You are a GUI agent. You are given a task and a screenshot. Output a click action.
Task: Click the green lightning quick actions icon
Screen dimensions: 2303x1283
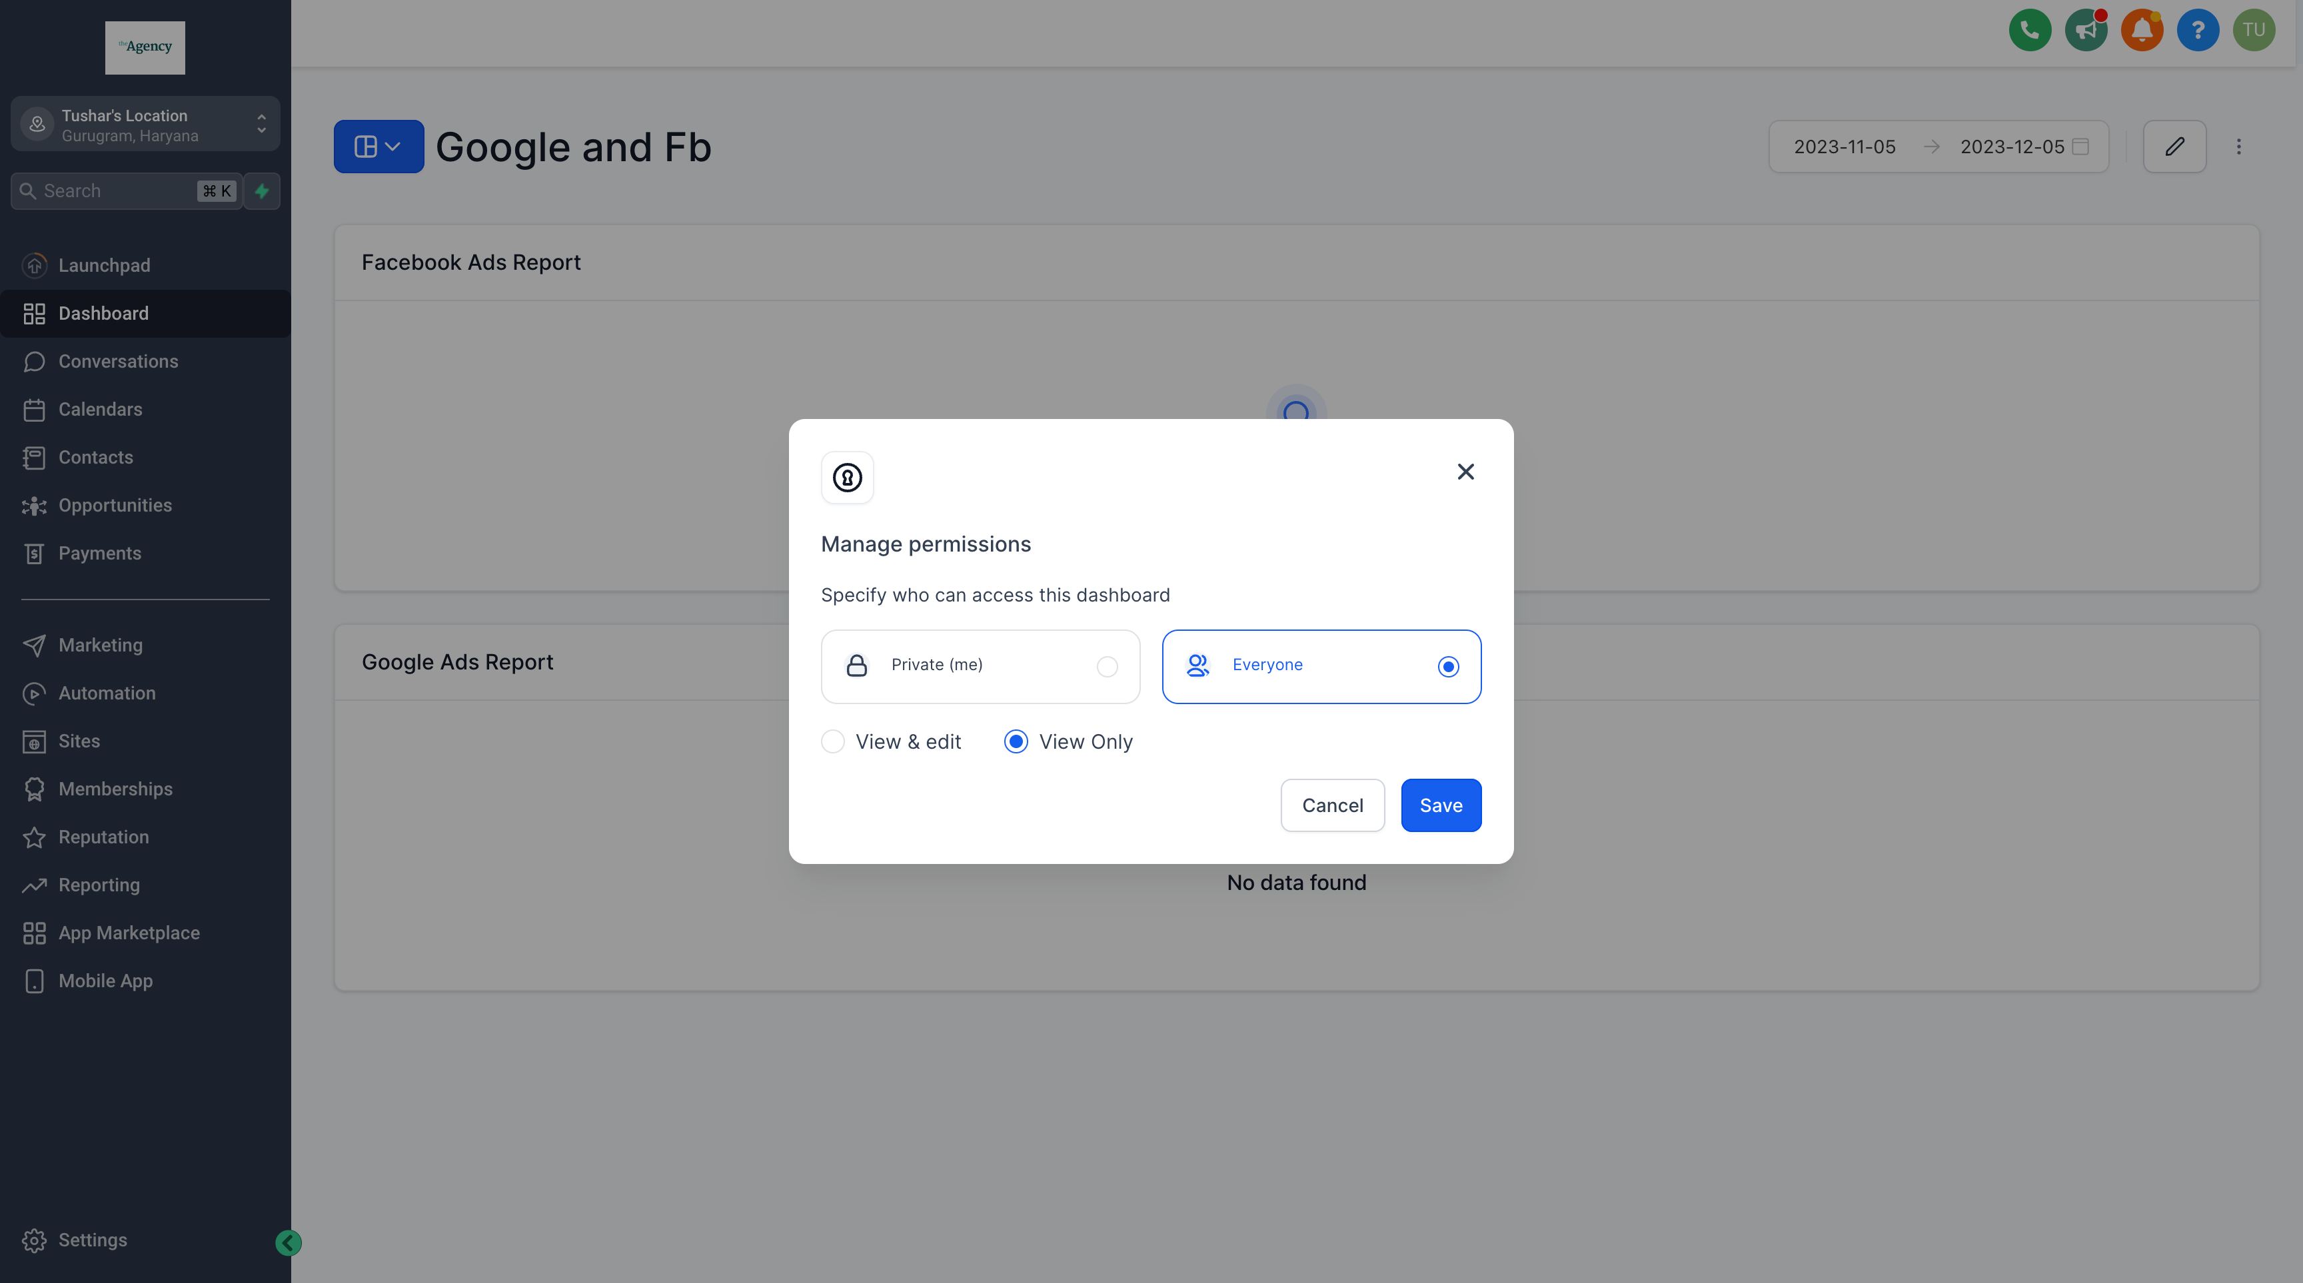[x=262, y=191]
